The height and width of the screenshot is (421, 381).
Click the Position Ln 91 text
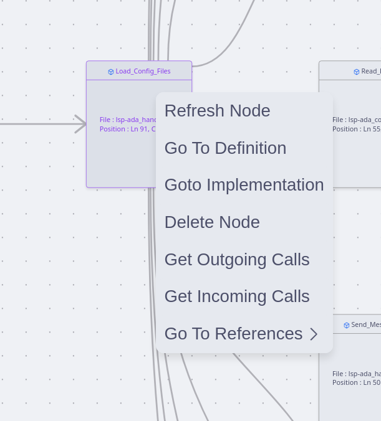[x=128, y=129]
